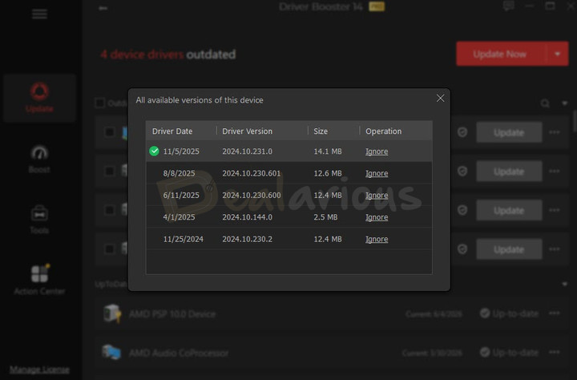This screenshot has height=380, width=577.
Task: Select the 4/1/2025 driver date cell
Action: coord(179,217)
